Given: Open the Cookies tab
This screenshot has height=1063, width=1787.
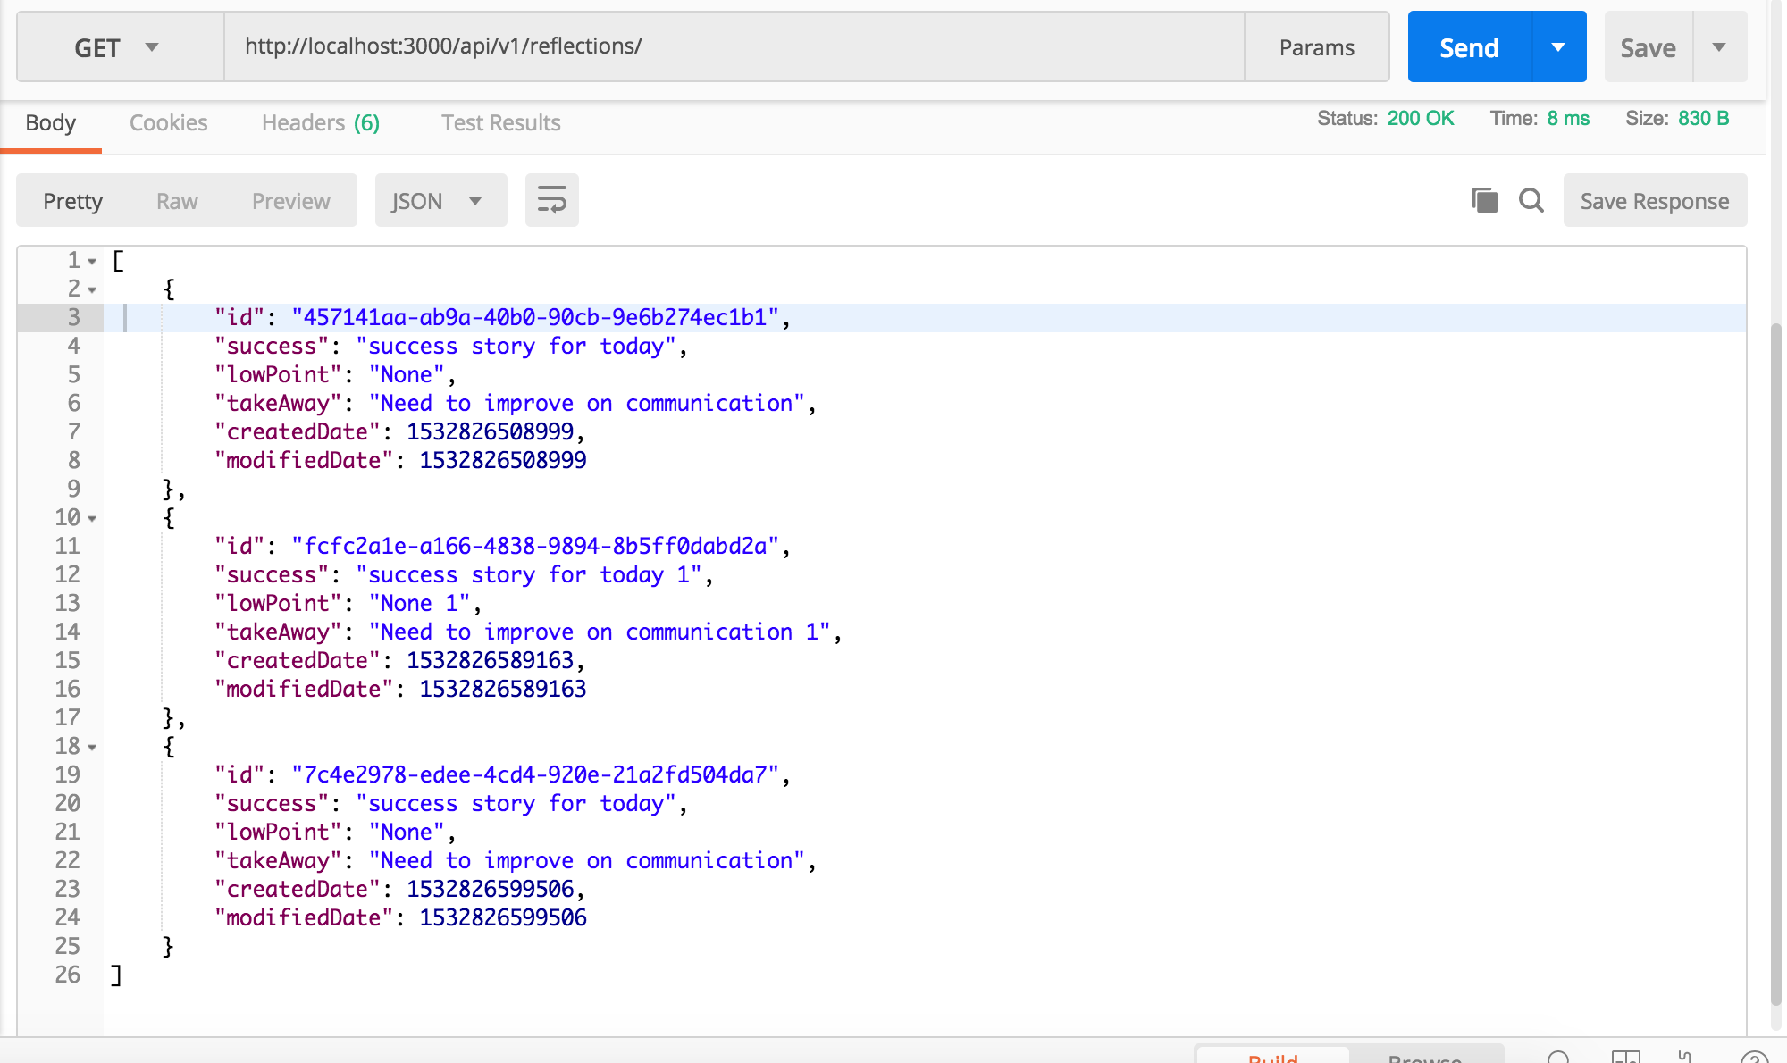Looking at the screenshot, I should (x=168, y=122).
